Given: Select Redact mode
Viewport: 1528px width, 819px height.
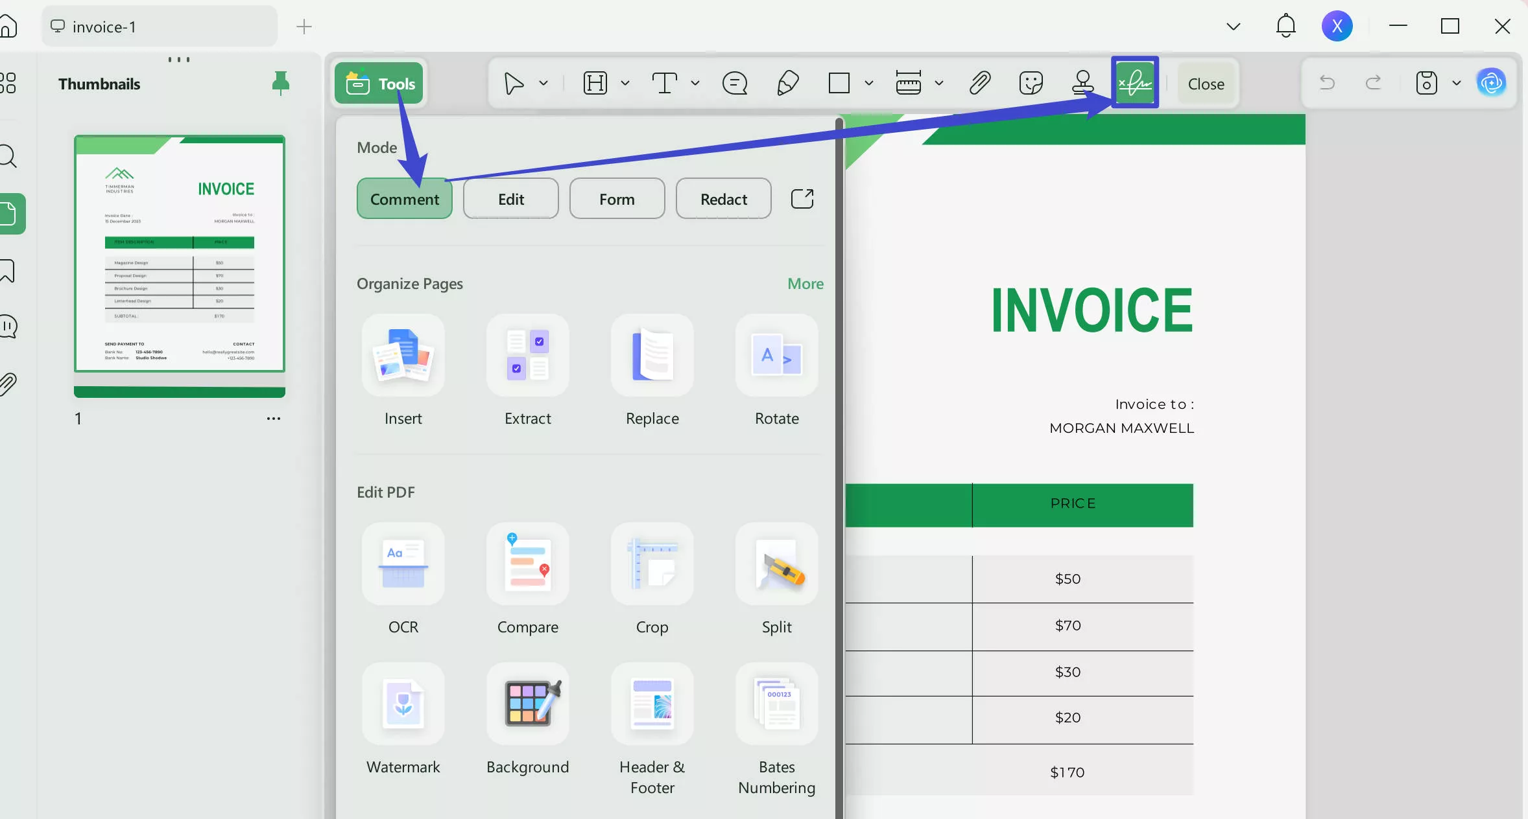Looking at the screenshot, I should point(722,199).
